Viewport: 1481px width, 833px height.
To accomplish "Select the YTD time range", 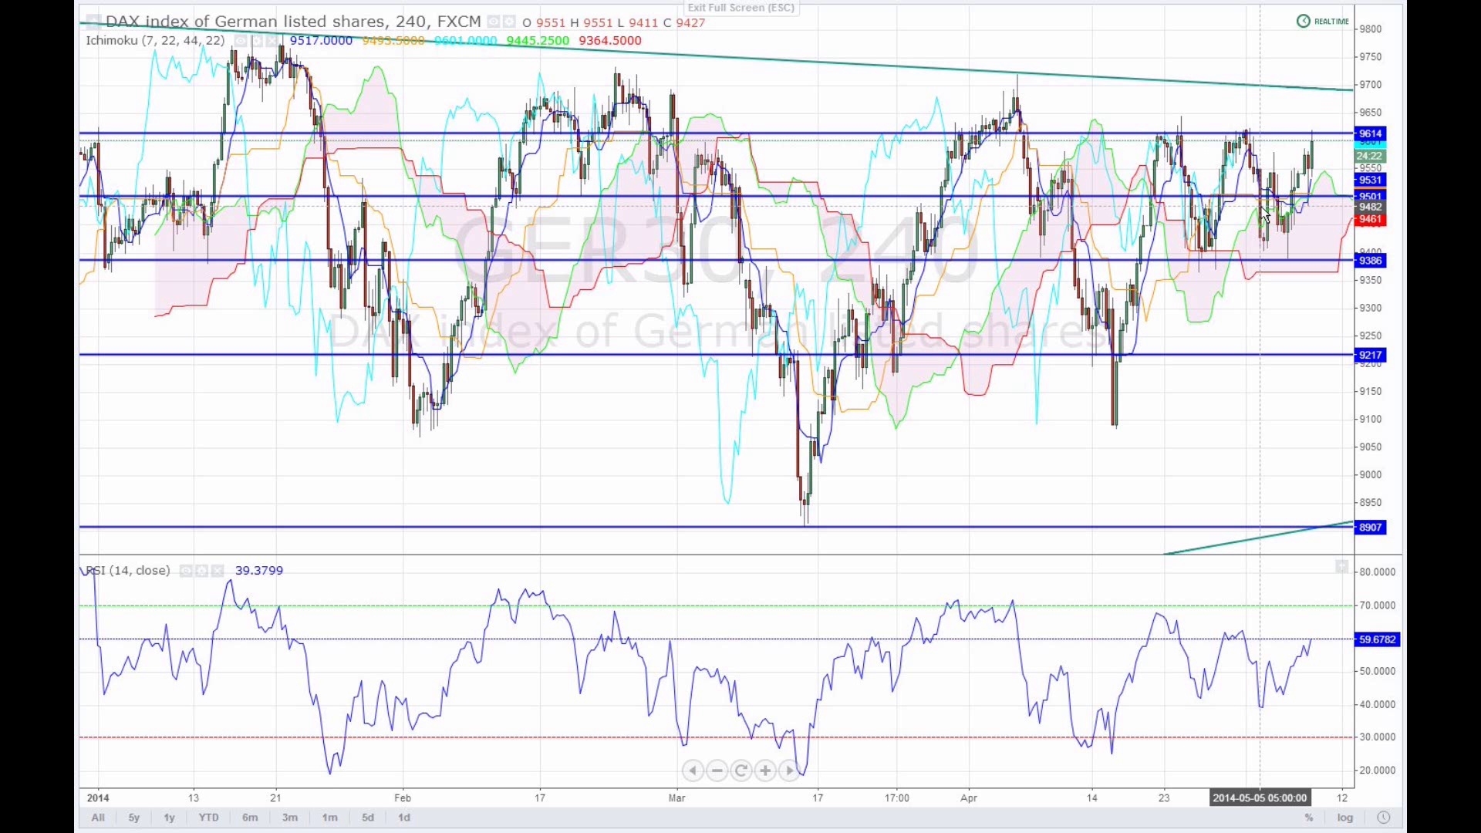I will 208,818.
